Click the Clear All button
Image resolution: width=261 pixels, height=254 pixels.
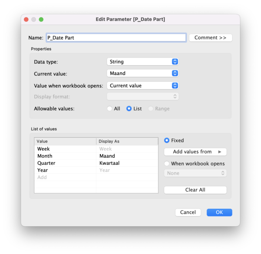pyautogui.click(x=195, y=190)
